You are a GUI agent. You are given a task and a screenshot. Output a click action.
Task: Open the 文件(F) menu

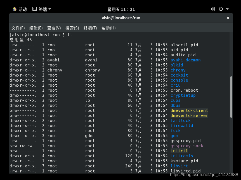point(18,28)
